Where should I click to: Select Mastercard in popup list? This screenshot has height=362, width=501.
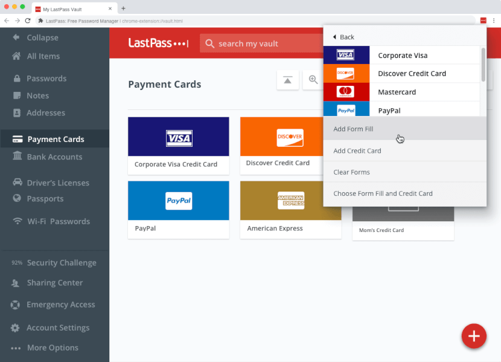point(401,92)
